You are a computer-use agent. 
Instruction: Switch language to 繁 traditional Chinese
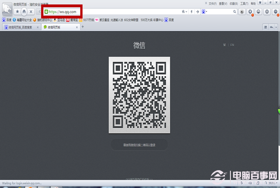(x=224, y=45)
